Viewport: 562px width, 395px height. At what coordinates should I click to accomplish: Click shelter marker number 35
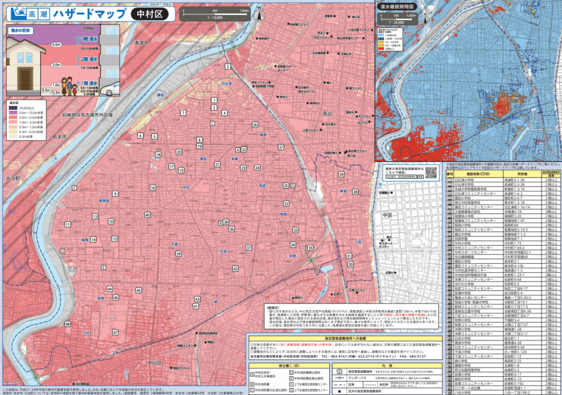click(x=310, y=248)
